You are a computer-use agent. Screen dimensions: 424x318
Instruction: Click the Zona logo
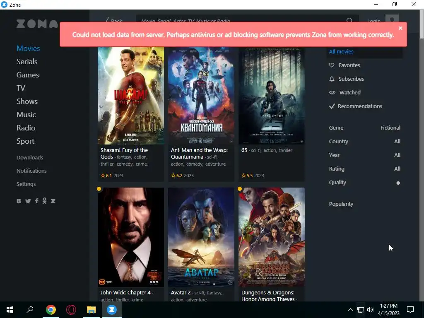37,24
